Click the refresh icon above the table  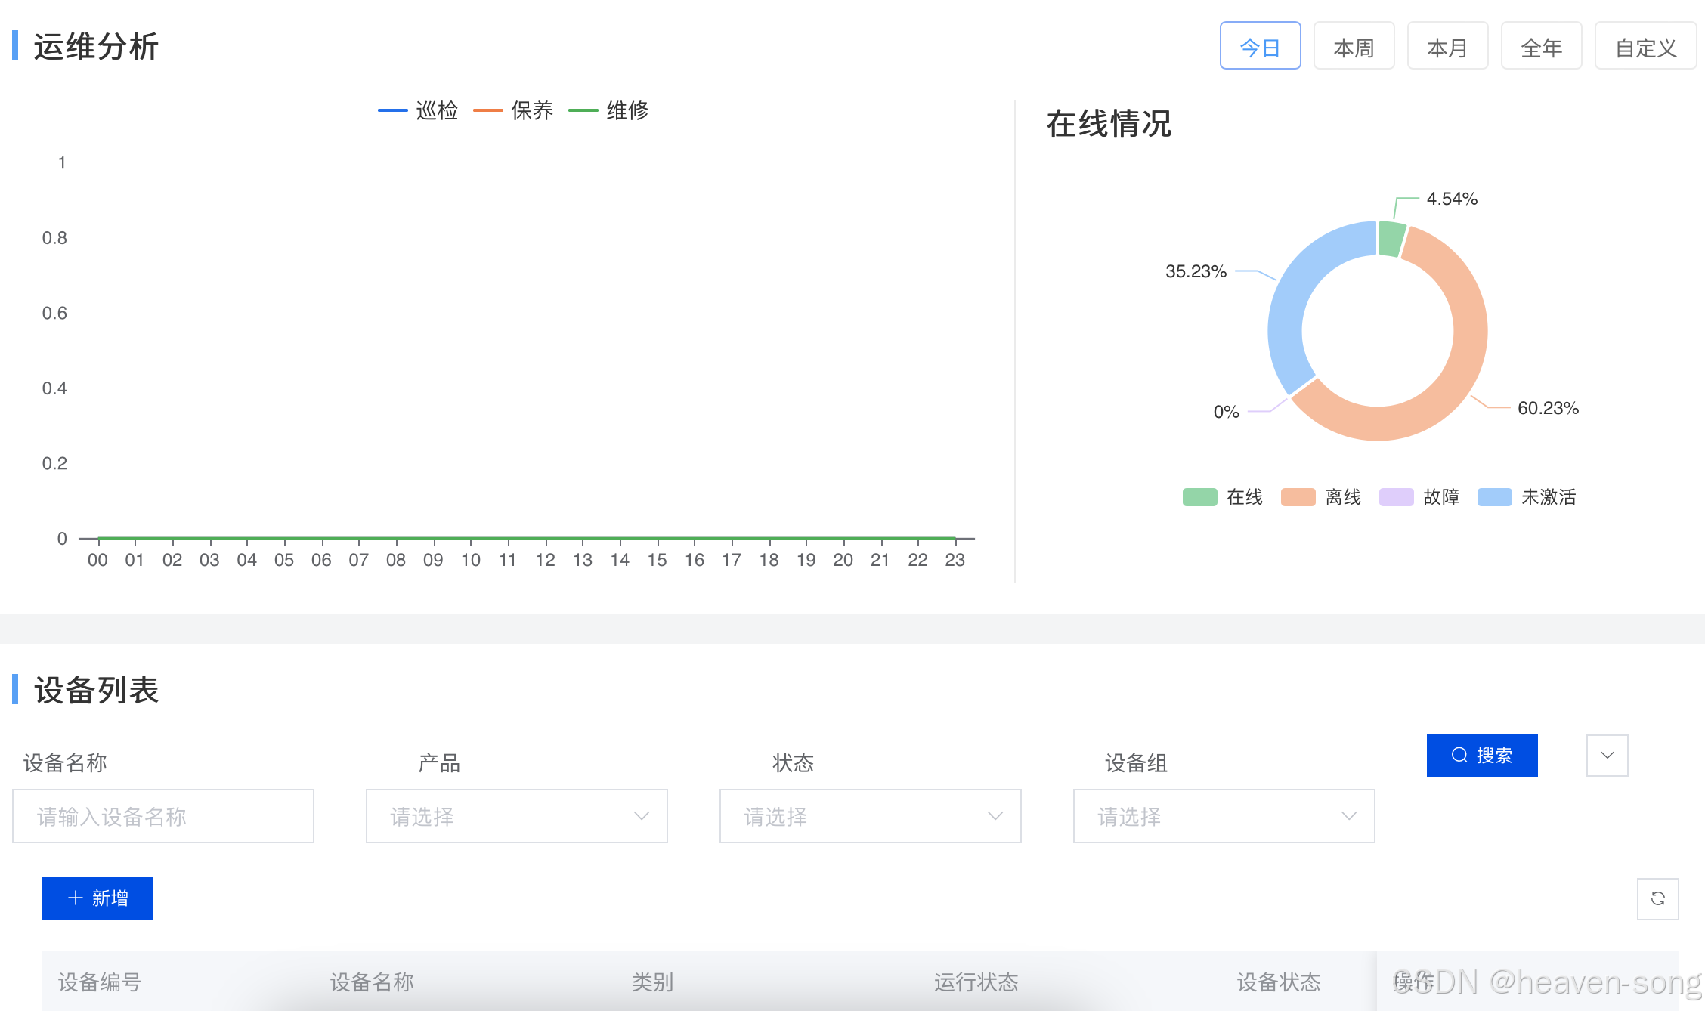pyautogui.click(x=1657, y=898)
